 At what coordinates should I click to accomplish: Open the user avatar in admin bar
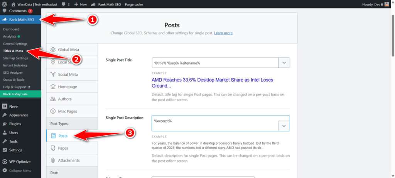(387, 4)
